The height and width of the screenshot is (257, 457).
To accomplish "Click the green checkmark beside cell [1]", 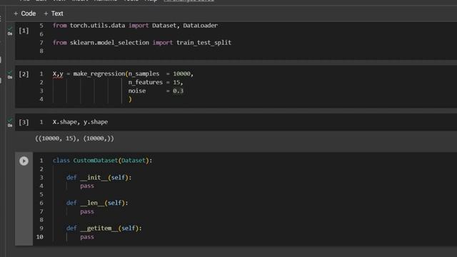I will tap(10, 29).
